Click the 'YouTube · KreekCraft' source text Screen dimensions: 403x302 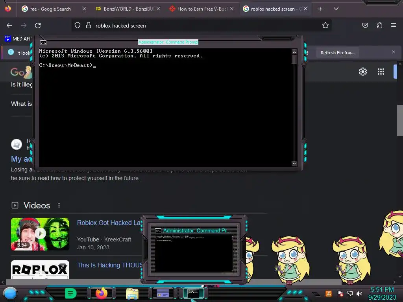(104, 239)
